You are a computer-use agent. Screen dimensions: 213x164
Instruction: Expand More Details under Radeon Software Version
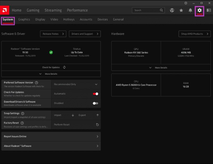pyautogui.click(x=51, y=73)
